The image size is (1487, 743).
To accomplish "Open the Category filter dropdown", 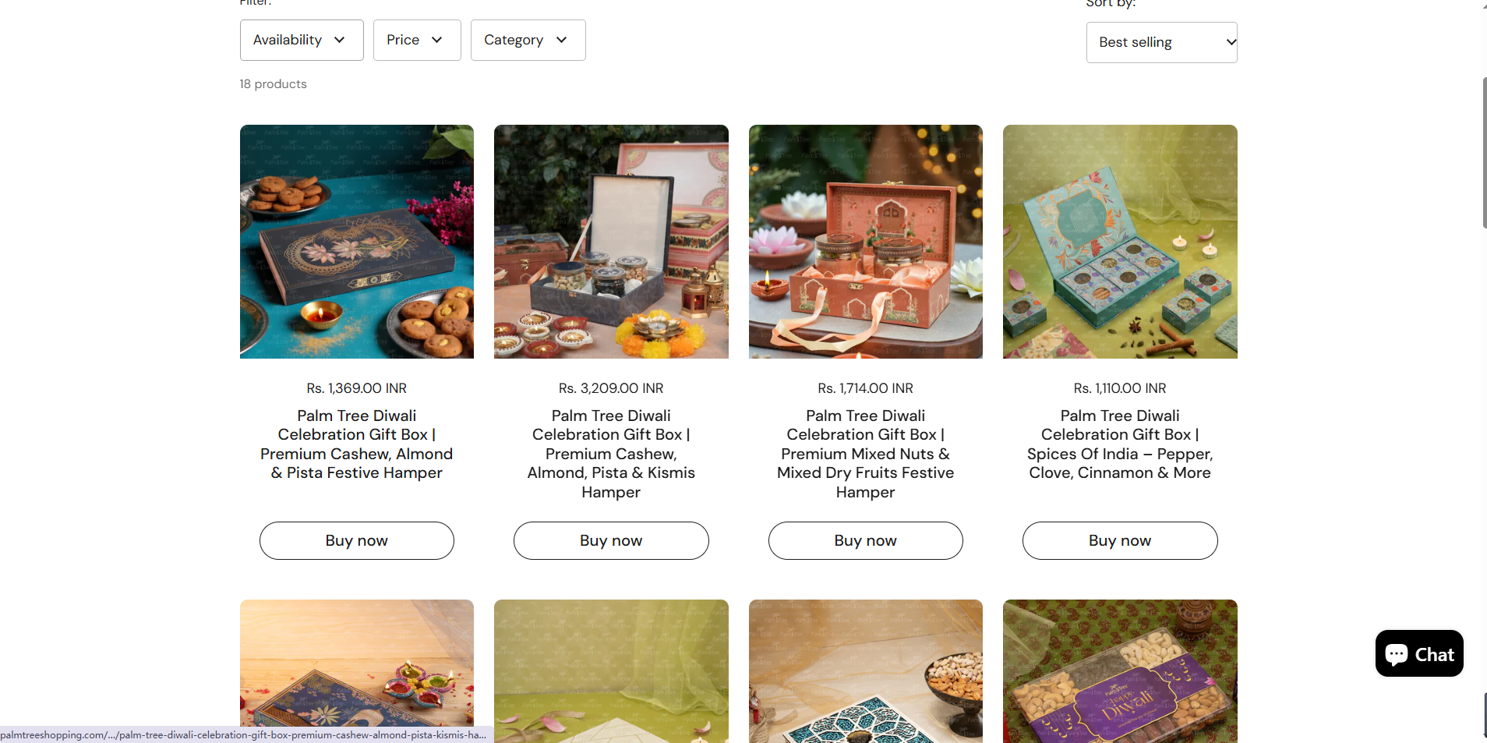I will tap(528, 40).
